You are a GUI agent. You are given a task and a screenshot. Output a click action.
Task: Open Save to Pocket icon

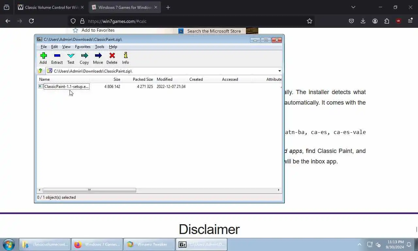click(351, 21)
